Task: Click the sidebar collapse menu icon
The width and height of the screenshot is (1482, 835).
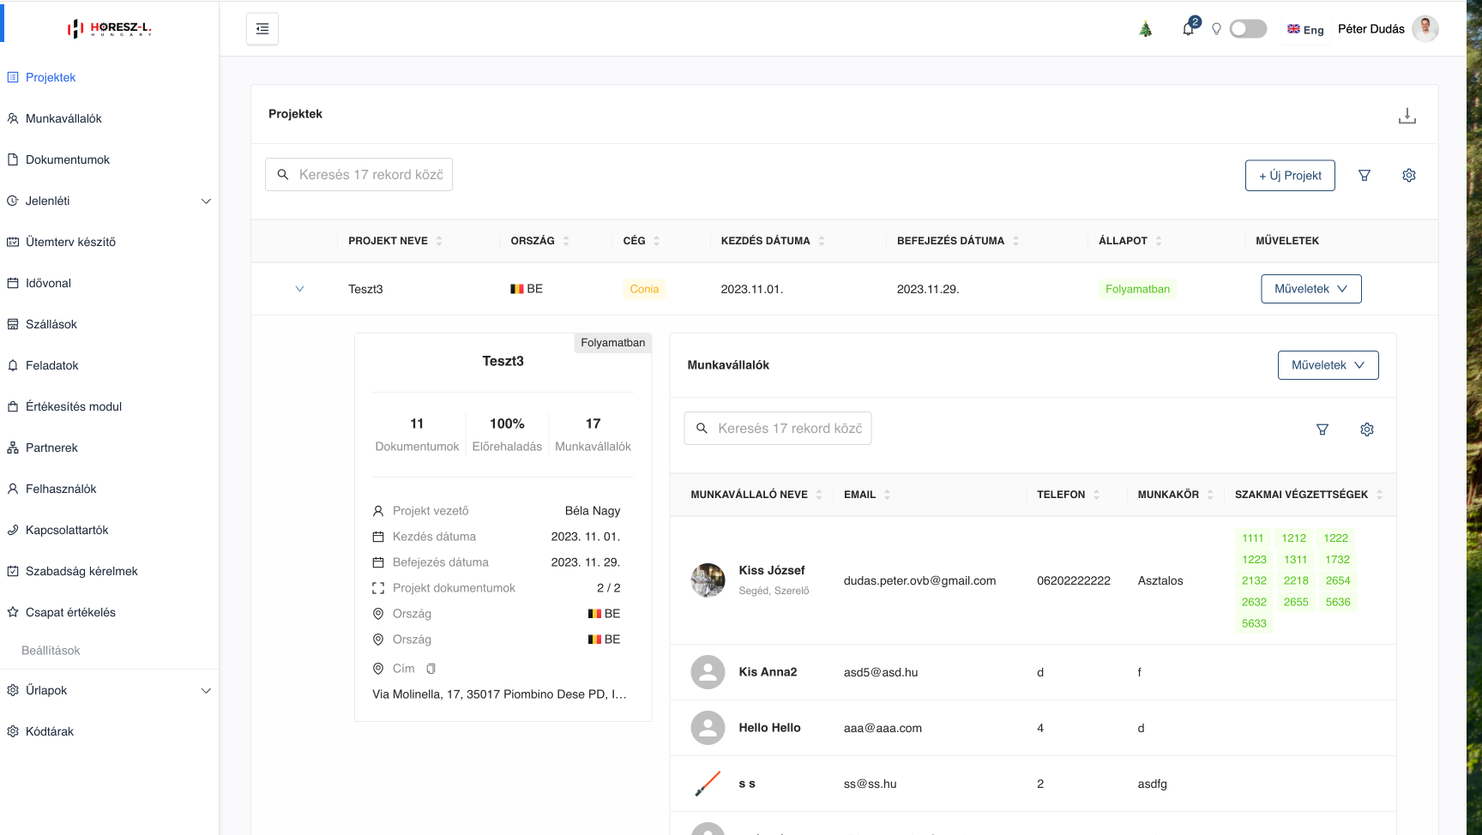Action: point(262,29)
